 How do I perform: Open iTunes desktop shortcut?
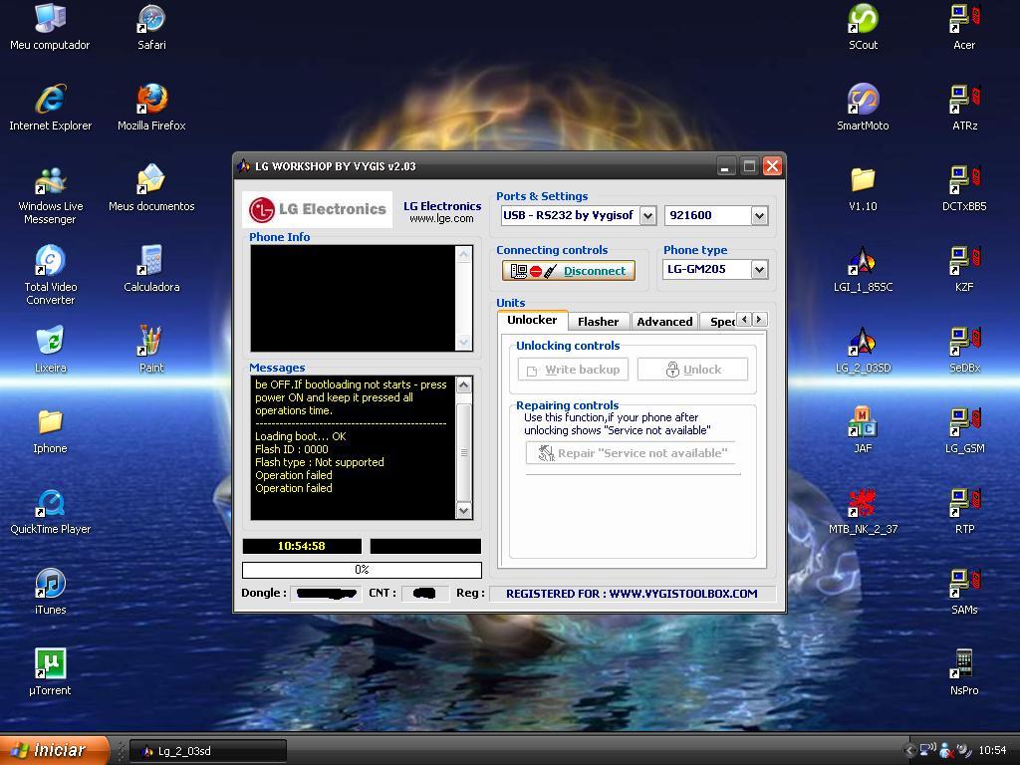[x=50, y=592]
